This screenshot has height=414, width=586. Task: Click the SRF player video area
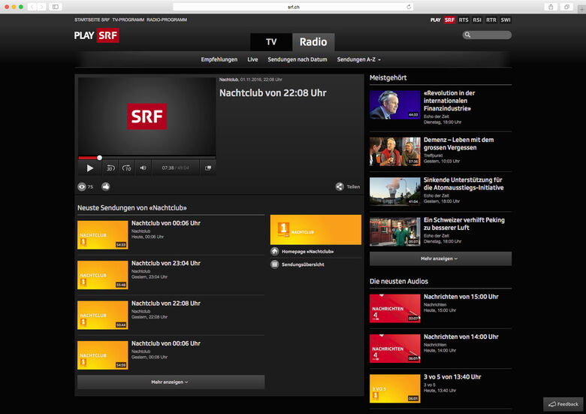[146, 116]
